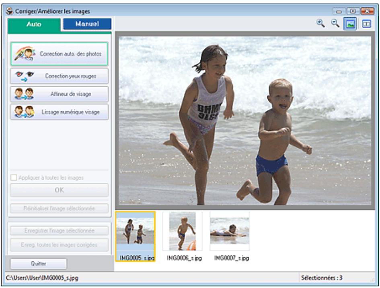Image resolution: width=380 pixels, height=288 pixels.
Task: Switch to full image view icon
Action: point(350,24)
